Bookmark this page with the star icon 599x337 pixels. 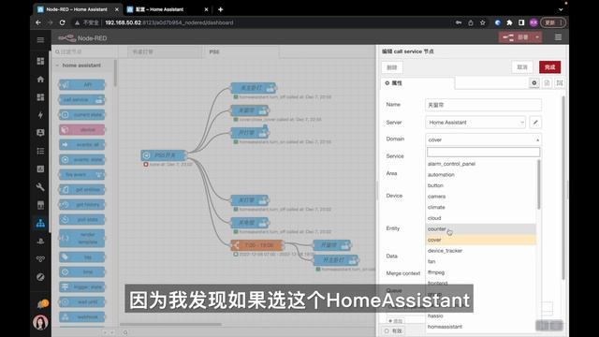click(483, 22)
